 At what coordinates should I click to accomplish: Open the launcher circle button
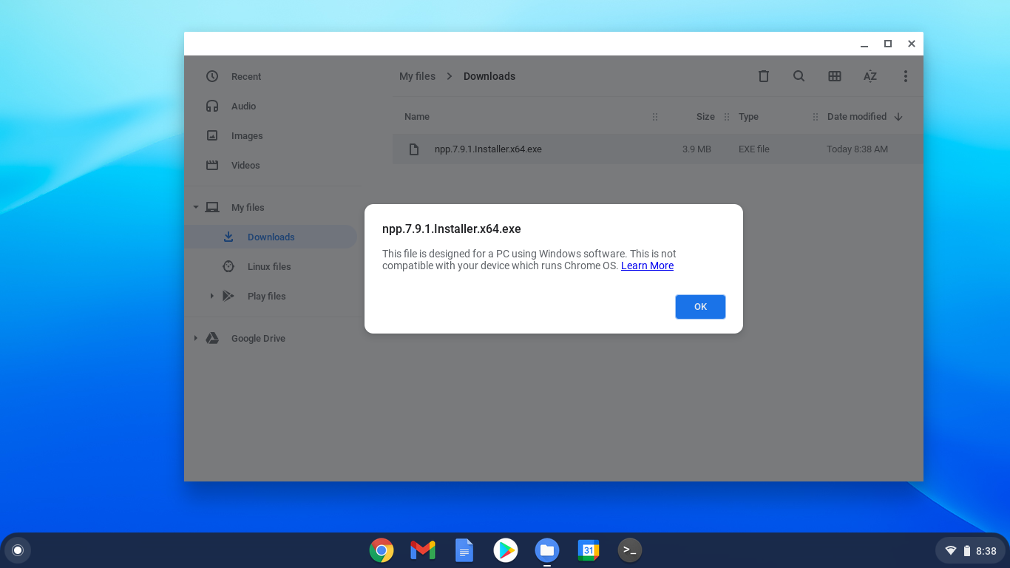coord(18,550)
